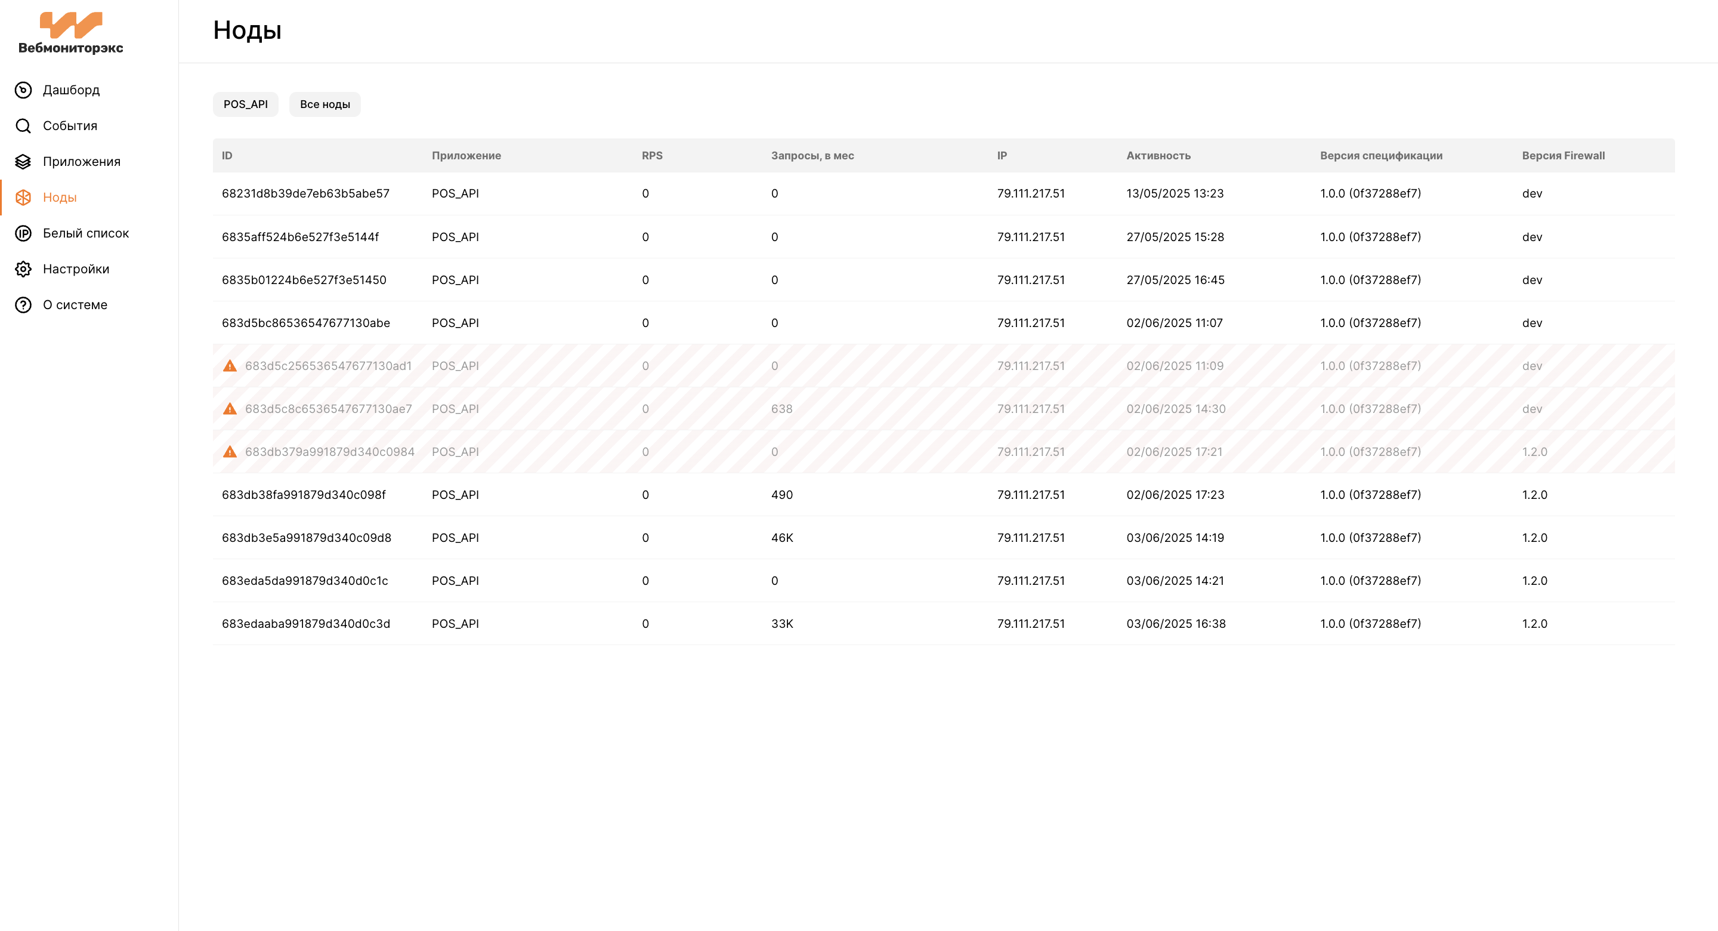Select node ID 68231d8b39de7eb63b5abe57
This screenshot has width=1718, height=931.
point(305,193)
